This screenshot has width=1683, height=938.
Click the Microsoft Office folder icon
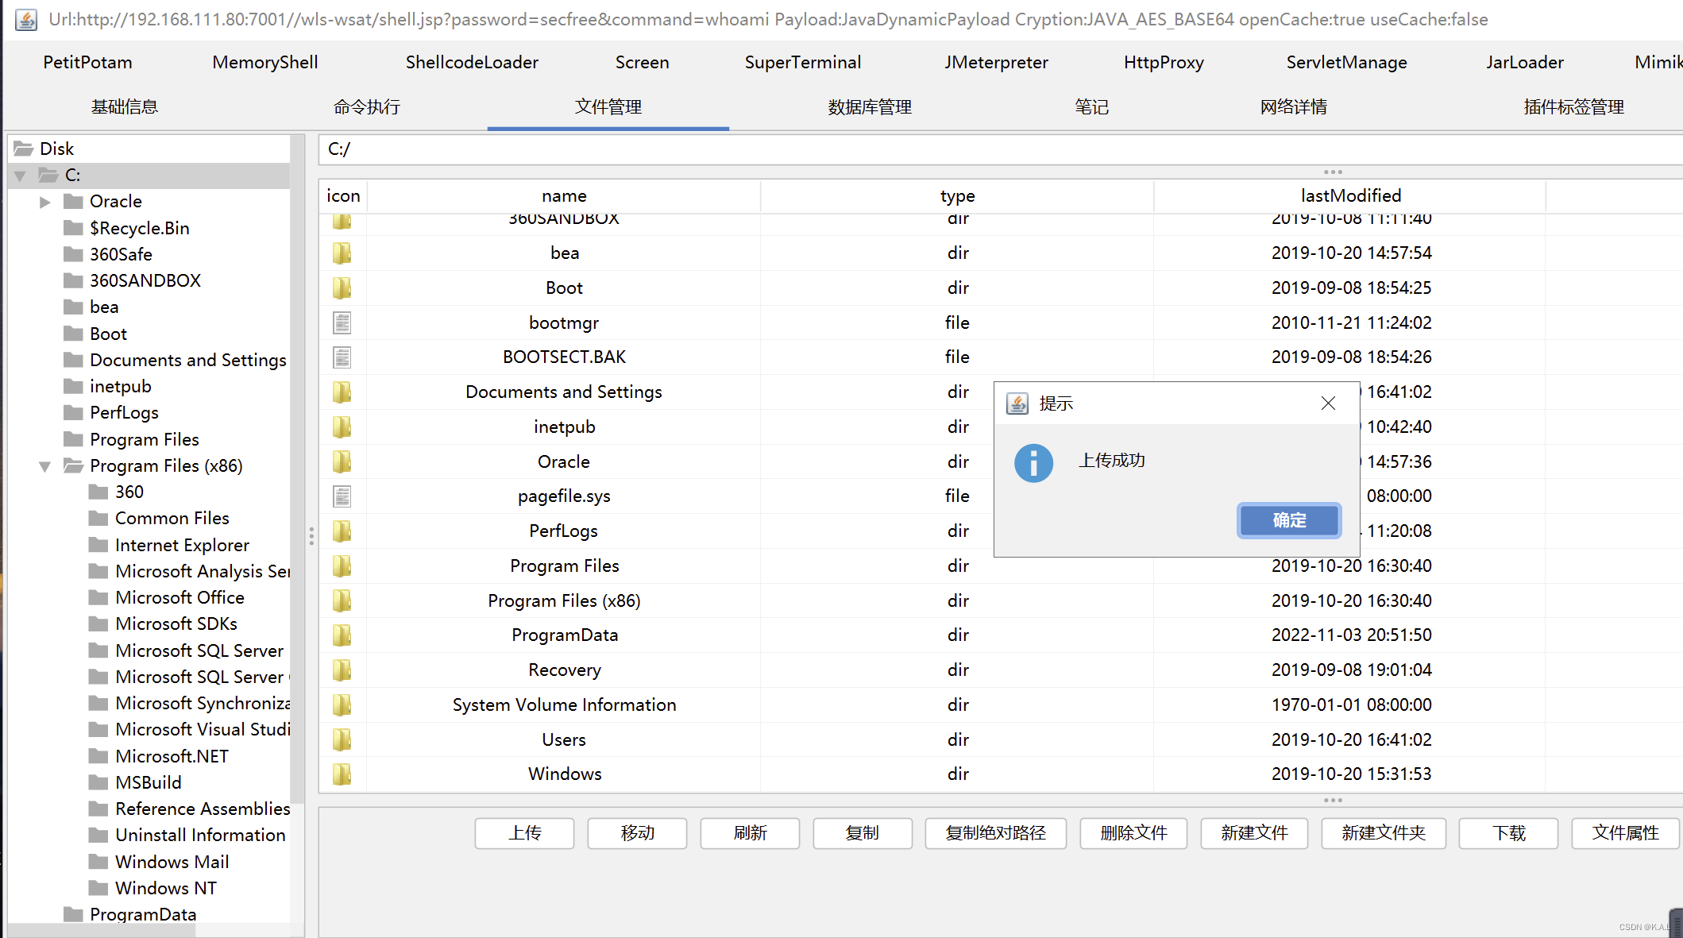pos(98,597)
